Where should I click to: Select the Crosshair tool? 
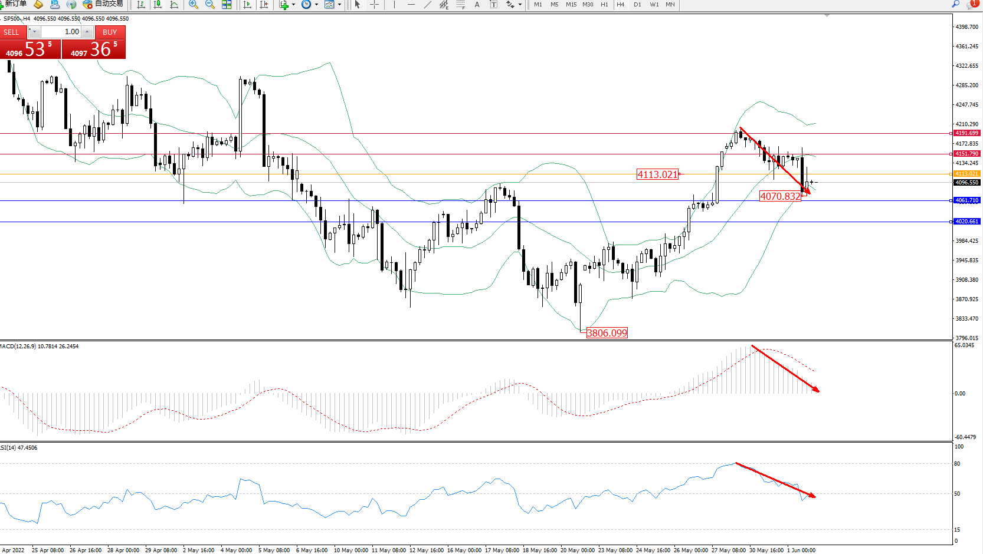[374, 5]
